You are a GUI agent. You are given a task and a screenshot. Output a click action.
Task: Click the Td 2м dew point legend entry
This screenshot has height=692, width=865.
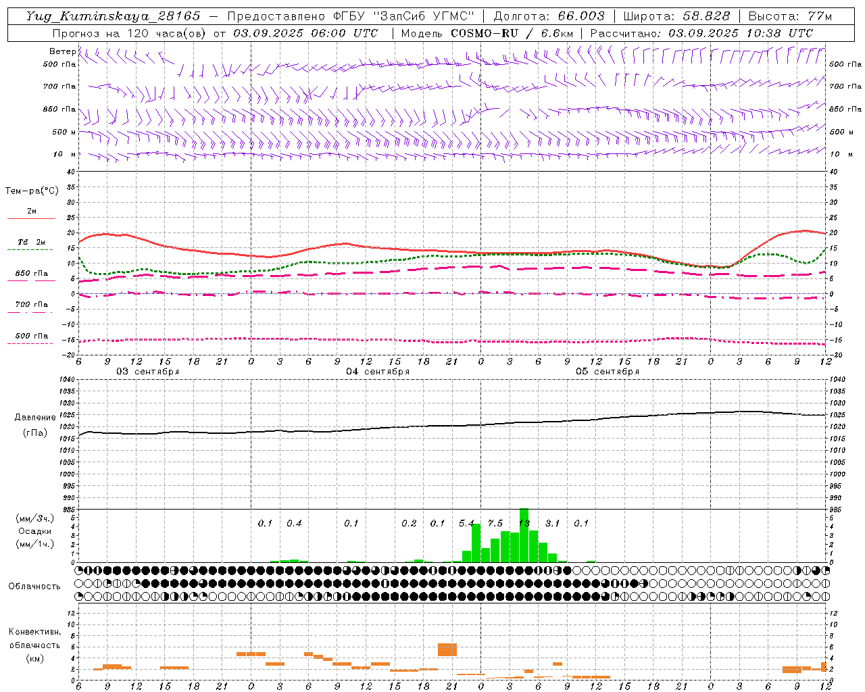[x=31, y=245]
